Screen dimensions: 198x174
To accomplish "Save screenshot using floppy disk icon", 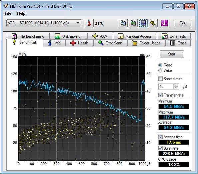I will 143,23.
